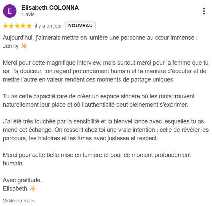Click the fourth yellow rating star
212x206 pixels.
23,26
